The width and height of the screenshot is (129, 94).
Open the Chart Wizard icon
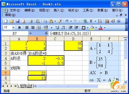(107, 21)
